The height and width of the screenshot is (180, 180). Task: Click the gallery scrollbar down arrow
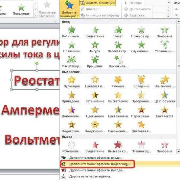[x=178, y=152]
